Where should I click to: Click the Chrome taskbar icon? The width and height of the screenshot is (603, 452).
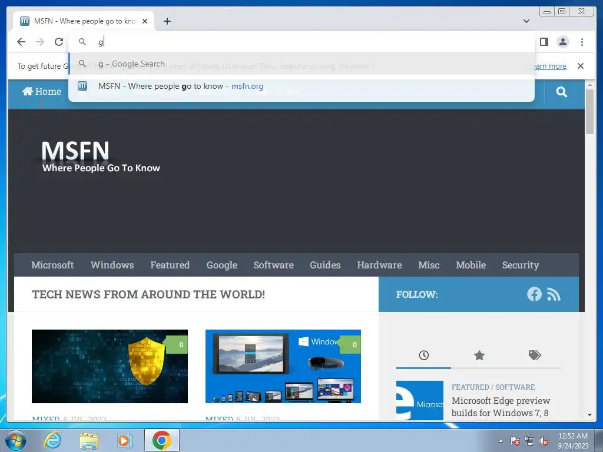tap(161, 440)
